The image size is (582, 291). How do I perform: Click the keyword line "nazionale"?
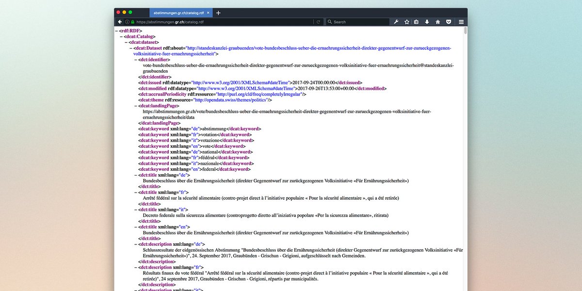tap(196, 163)
